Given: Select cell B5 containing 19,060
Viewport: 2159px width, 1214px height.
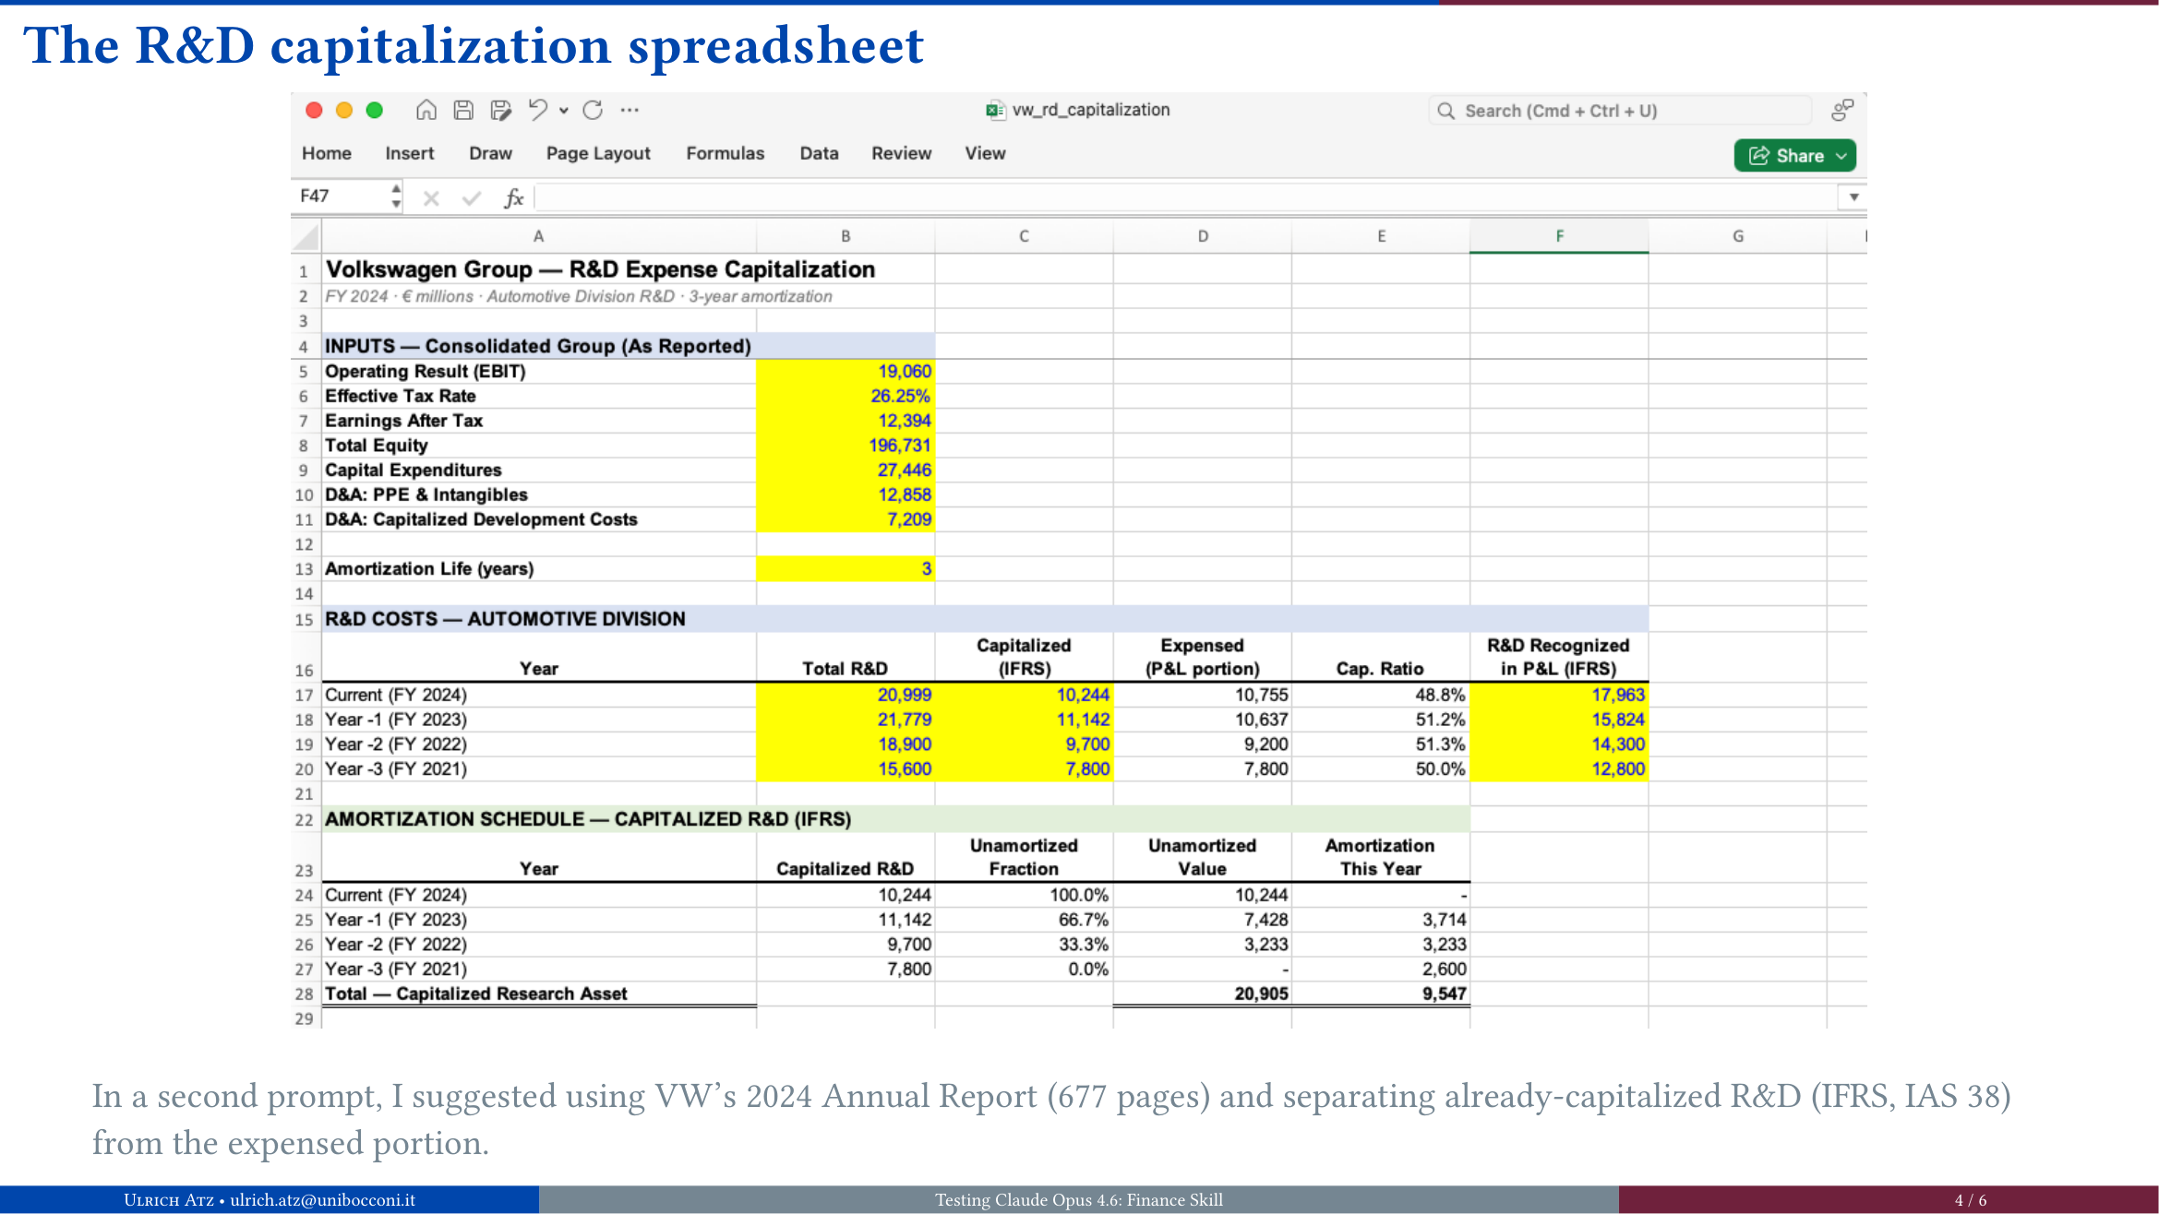Looking at the screenshot, I should (x=845, y=371).
